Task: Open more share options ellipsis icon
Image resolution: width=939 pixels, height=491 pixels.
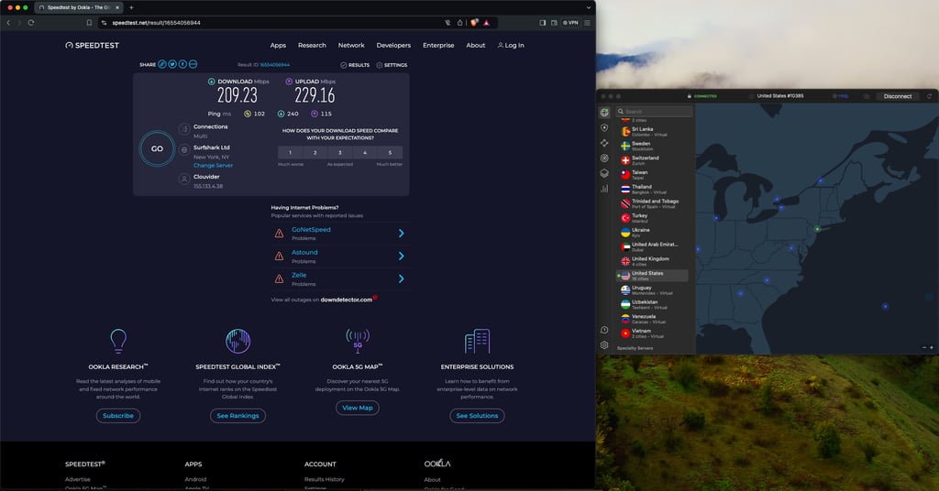Action: point(193,64)
